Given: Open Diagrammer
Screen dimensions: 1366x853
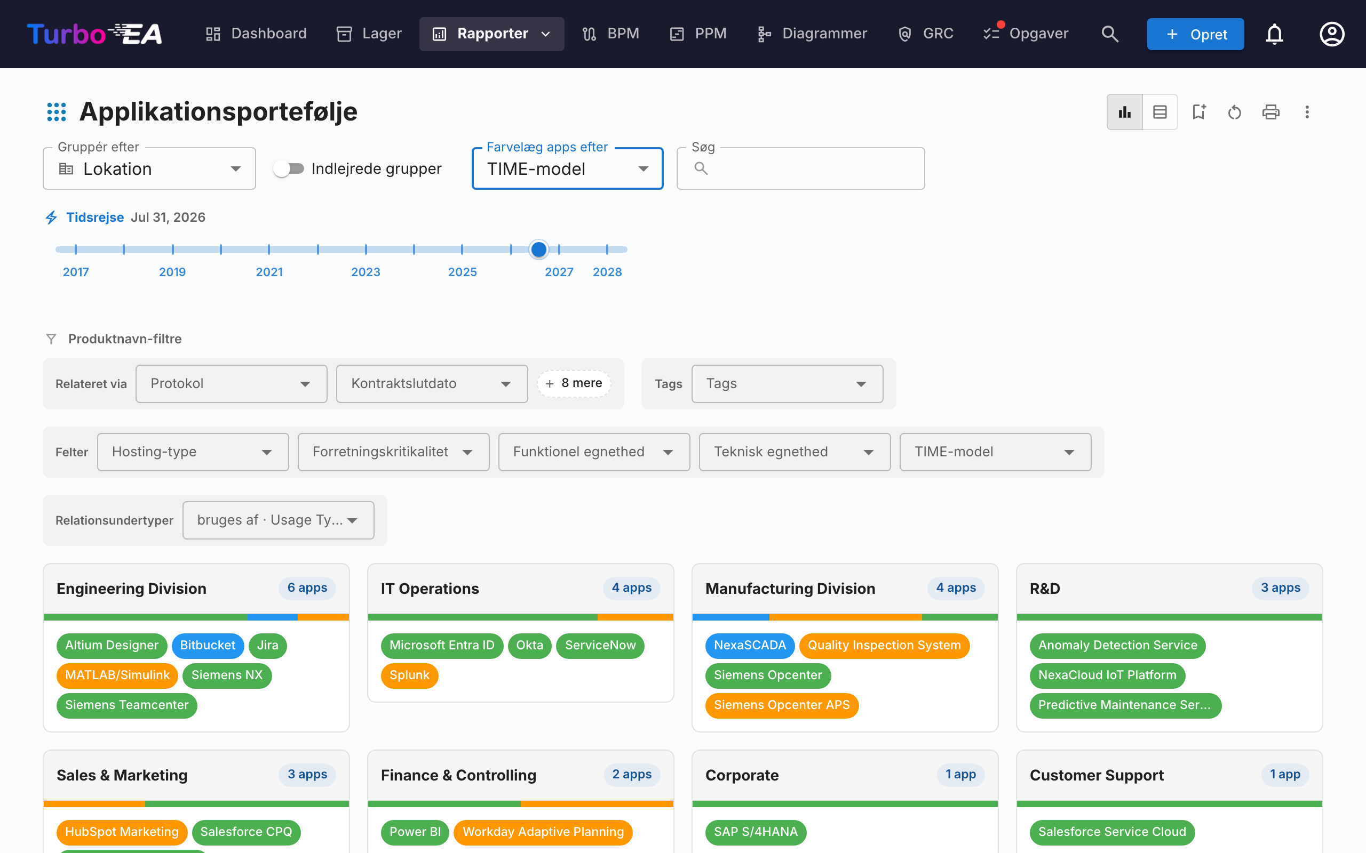Looking at the screenshot, I should click(x=812, y=34).
